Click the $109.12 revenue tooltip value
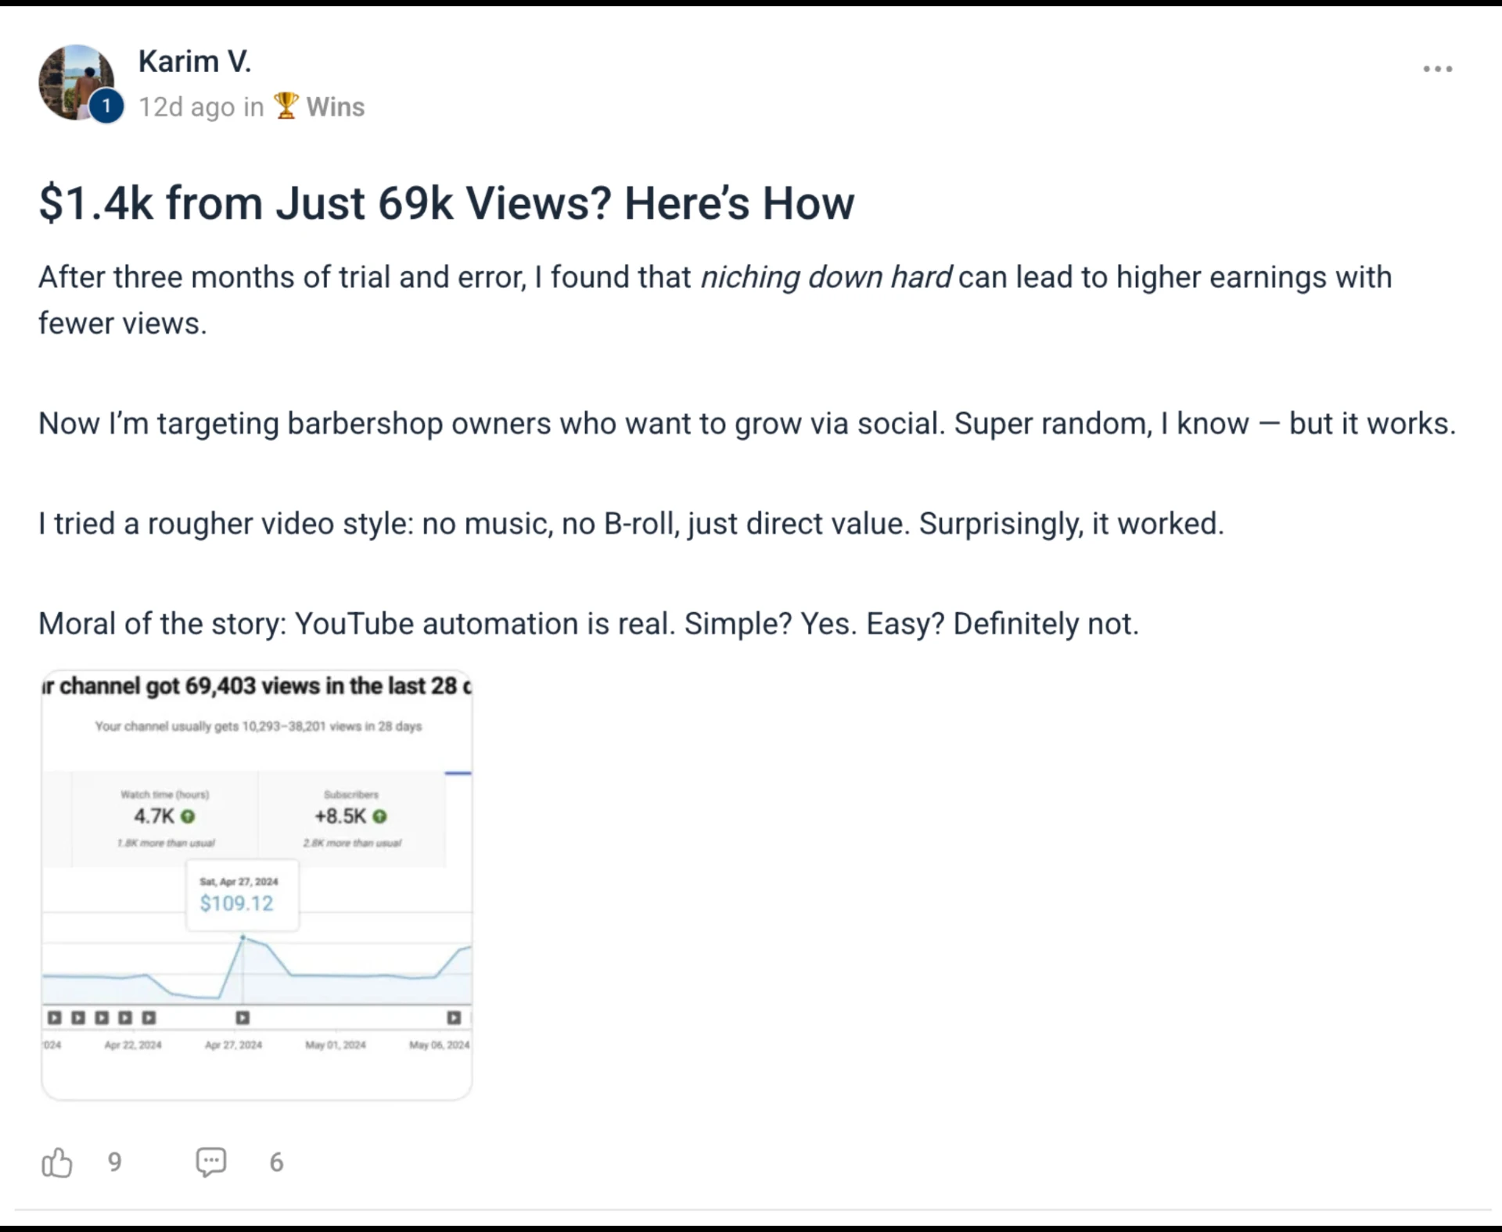The width and height of the screenshot is (1502, 1232). [x=236, y=904]
